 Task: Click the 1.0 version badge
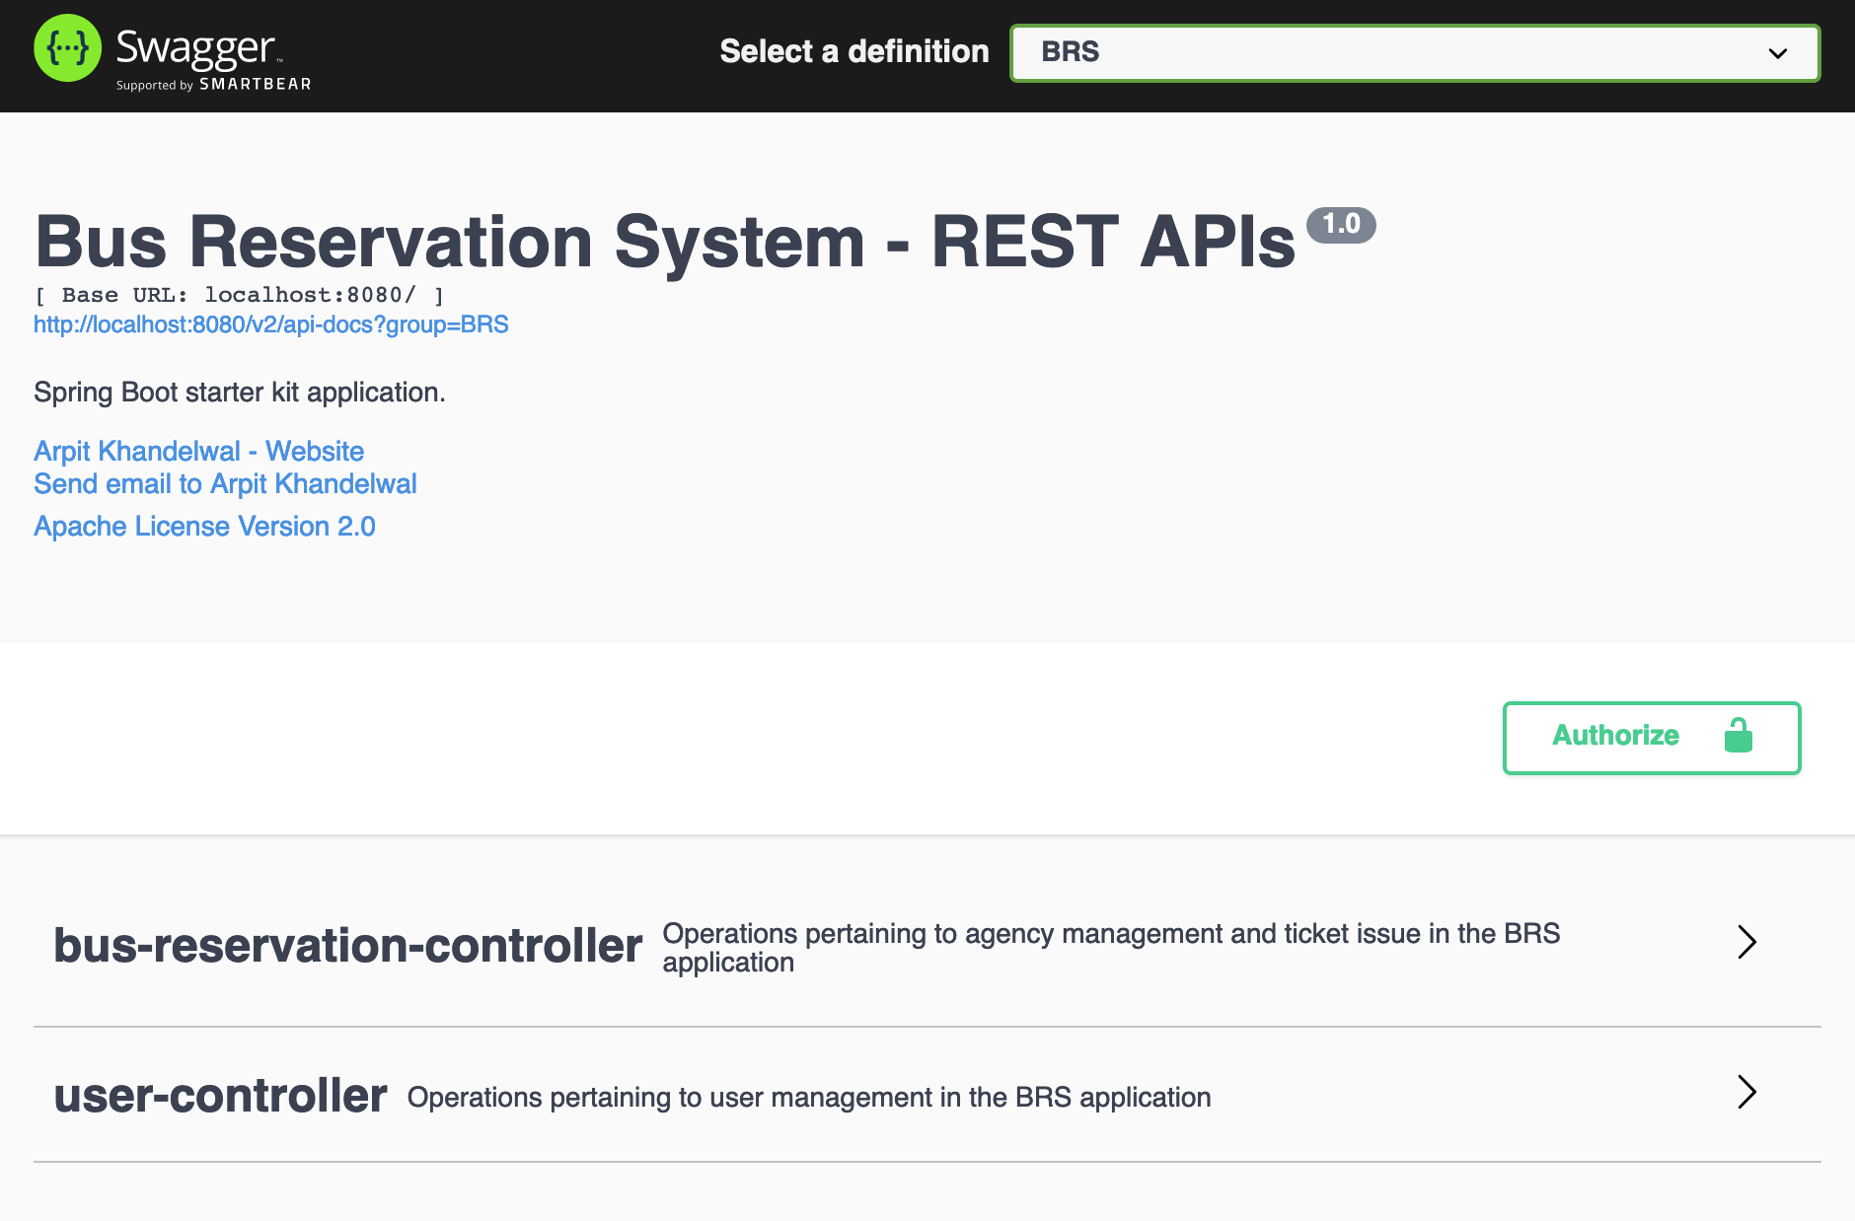(x=1341, y=224)
